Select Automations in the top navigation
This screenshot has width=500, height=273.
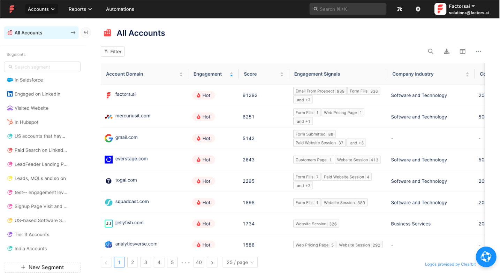tap(120, 9)
